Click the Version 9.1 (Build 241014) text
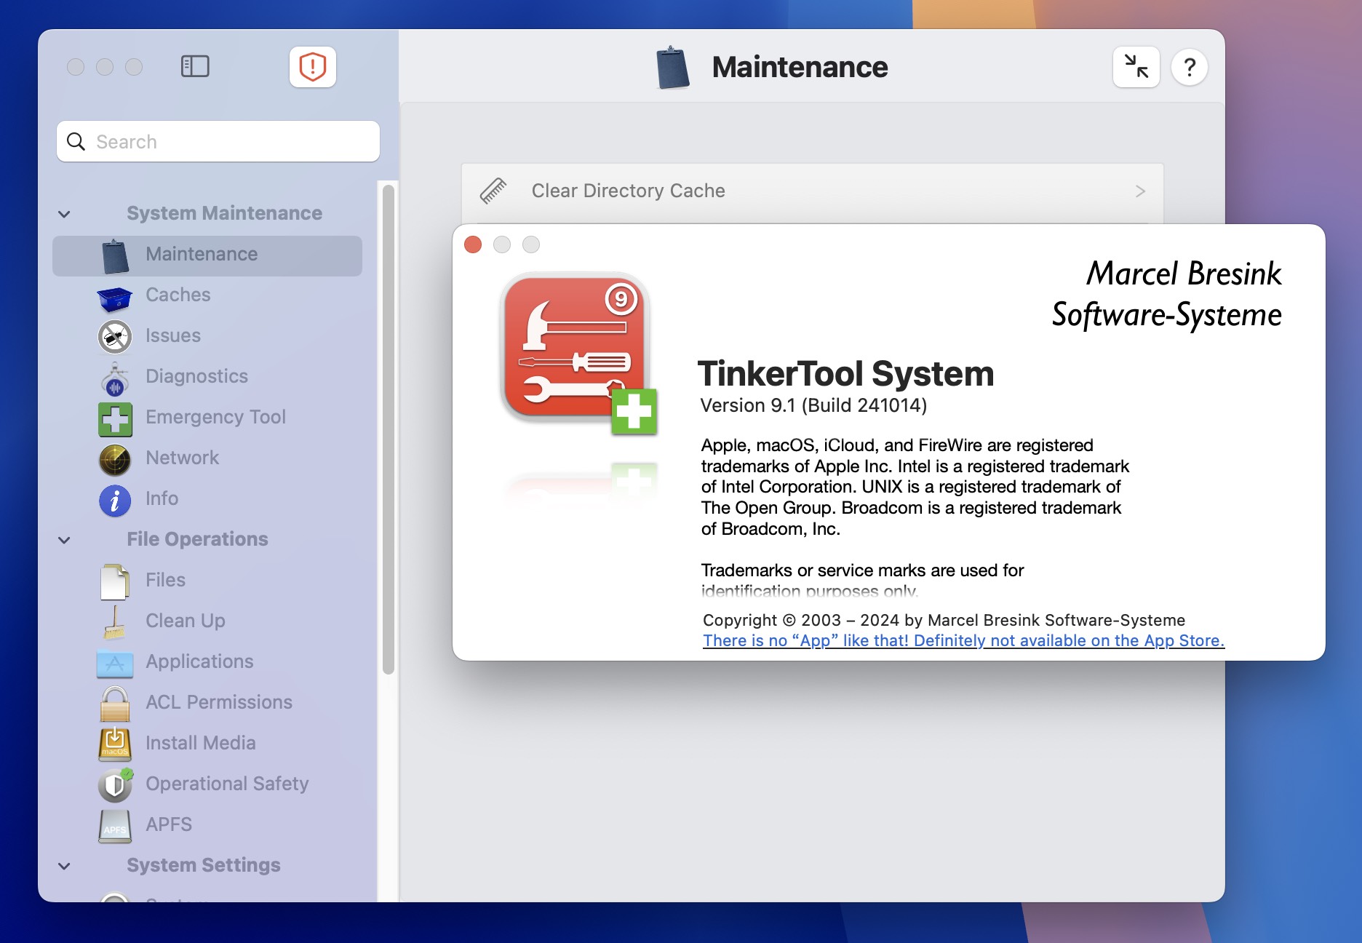This screenshot has height=943, width=1362. [813, 405]
